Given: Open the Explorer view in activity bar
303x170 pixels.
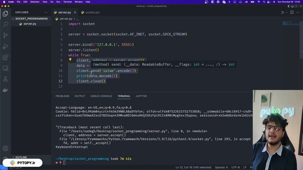Looking at the screenshot, I should (5, 14).
